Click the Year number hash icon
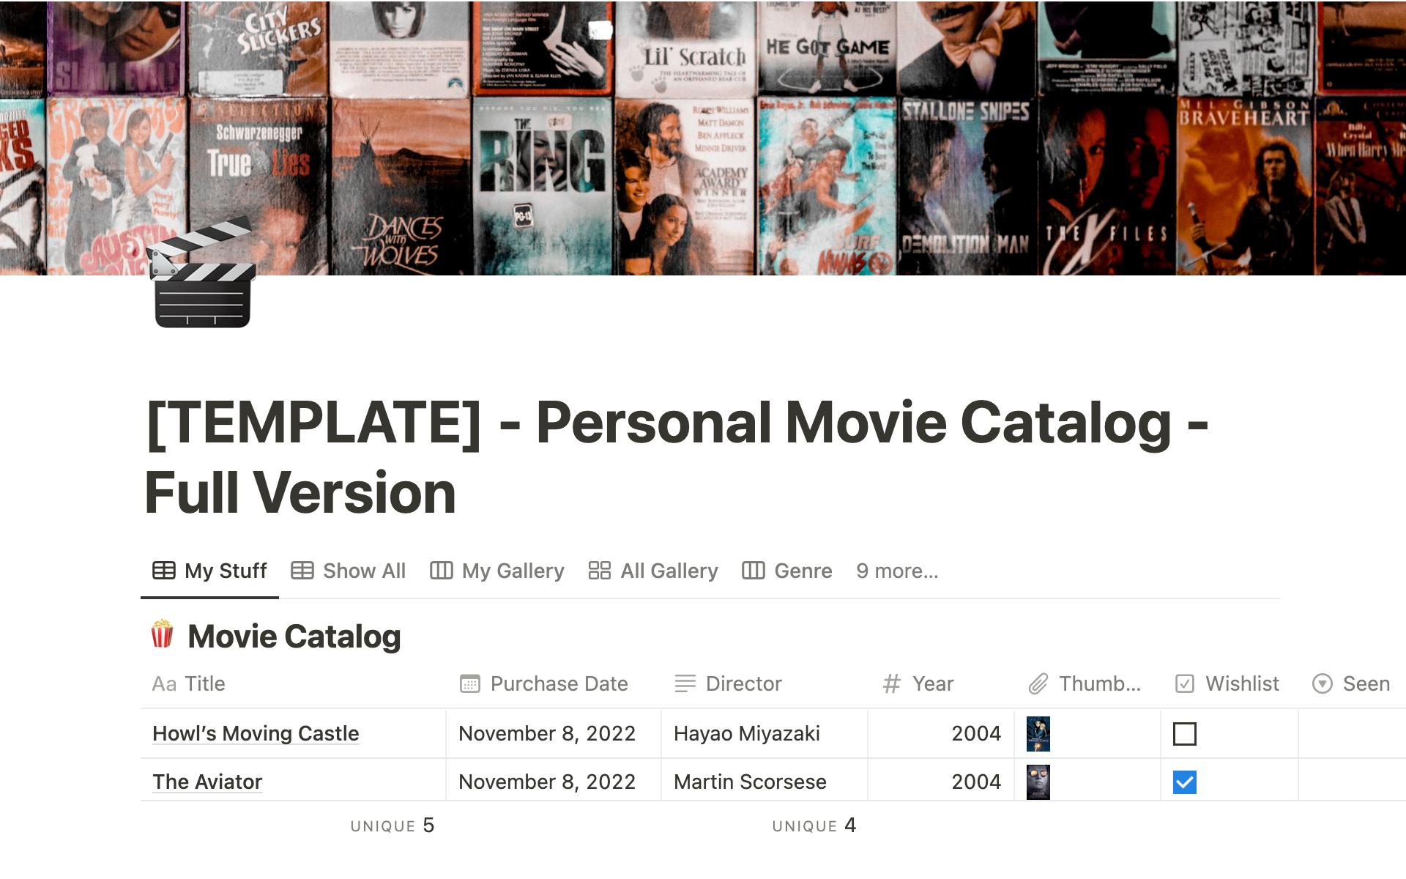Image resolution: width=1406 pixels, height=879 pixels. click(x=891, y=683)
